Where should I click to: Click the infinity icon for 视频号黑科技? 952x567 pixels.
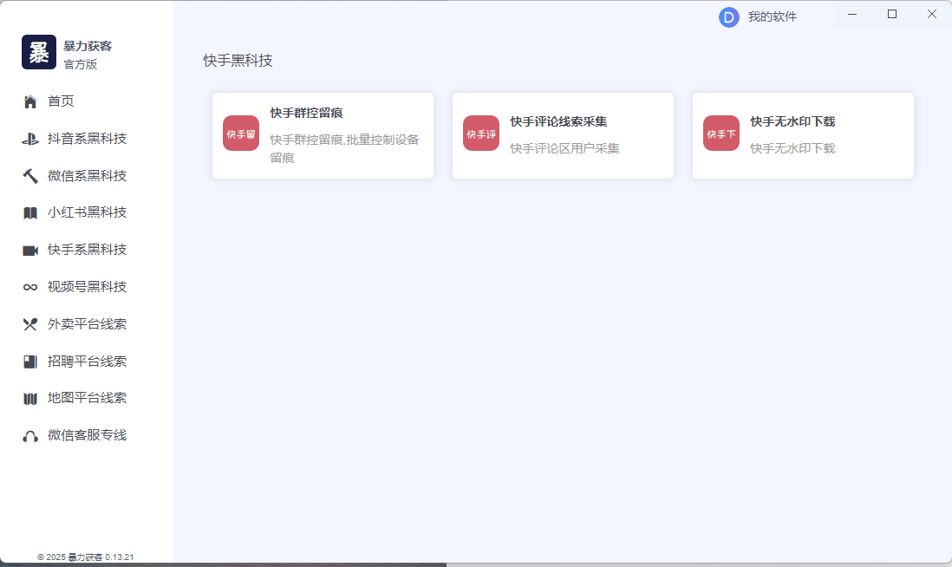(30, 287)
